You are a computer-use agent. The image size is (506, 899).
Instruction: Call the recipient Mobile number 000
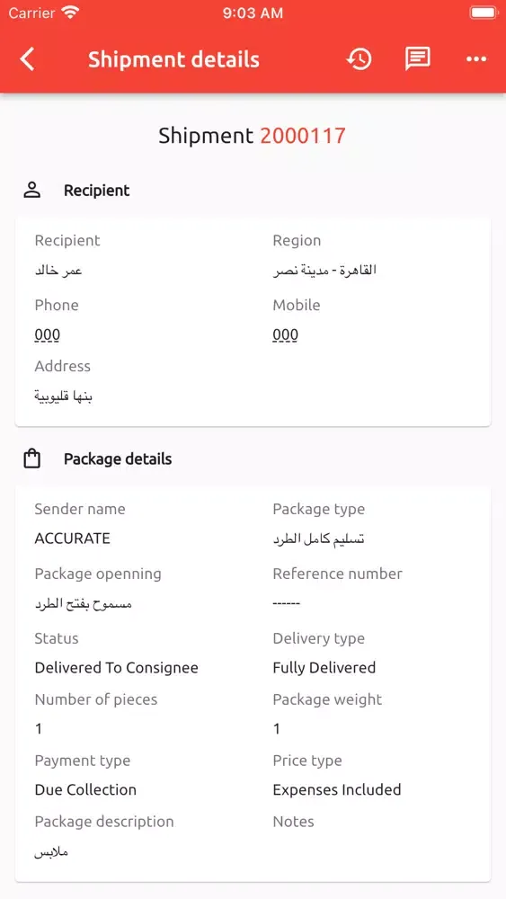(x=286, y=334)
